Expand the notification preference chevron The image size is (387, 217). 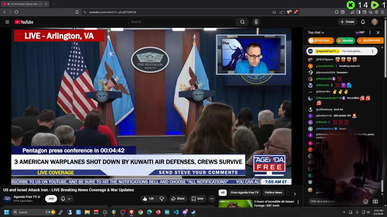pyautogui.click(x=69, y=199)
